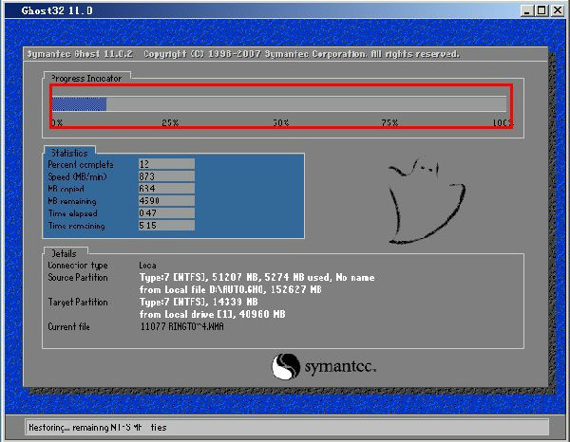Click the 50% mark under the progress bar
The height and width of the screenshot is (442, 570).
click(x=281, y=123)
